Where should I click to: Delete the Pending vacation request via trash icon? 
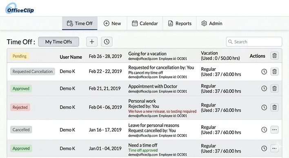tap(274, 56)
